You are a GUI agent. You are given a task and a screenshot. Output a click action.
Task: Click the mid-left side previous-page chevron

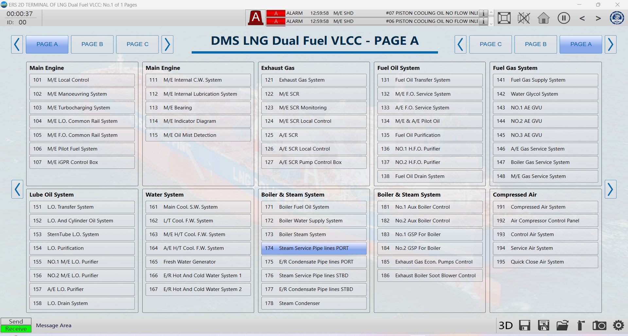(17, 189)
